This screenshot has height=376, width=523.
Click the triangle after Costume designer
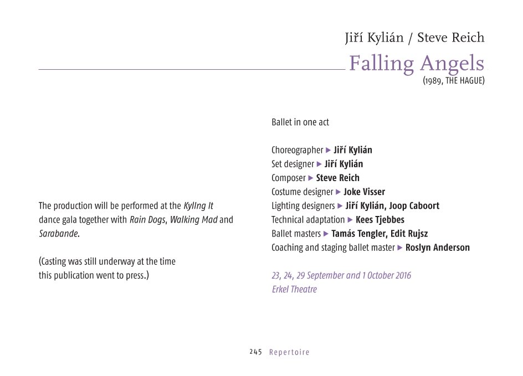coord(339,192)
